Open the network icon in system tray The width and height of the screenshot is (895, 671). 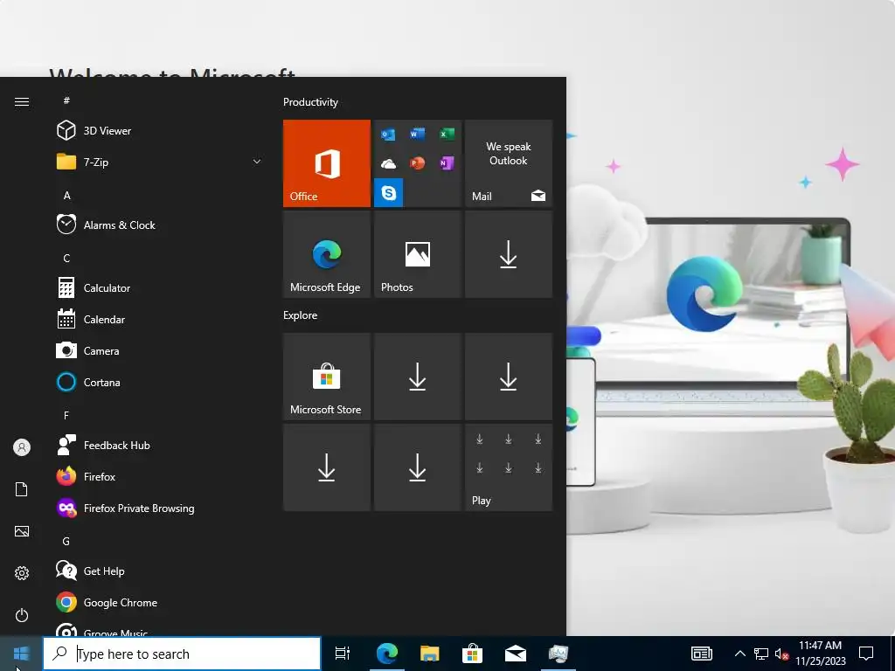[761, 654]
